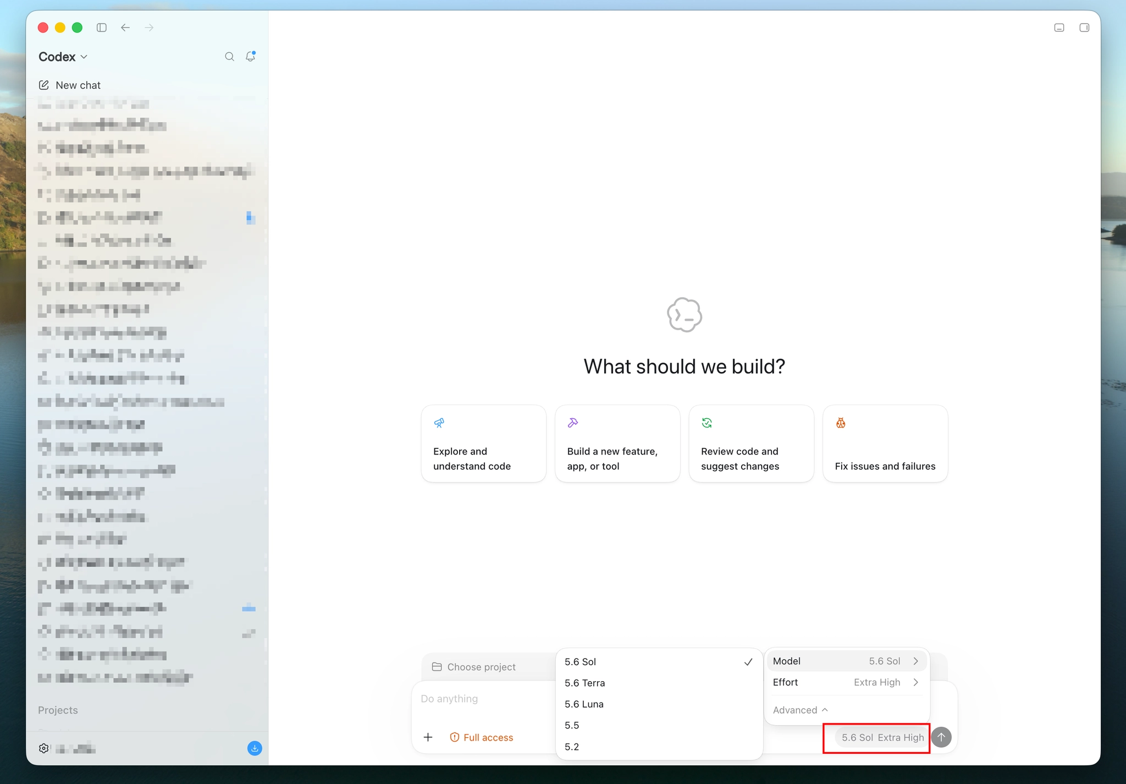The image size is (1126, 784).
Task: Start a New chat
Action: pyautogui.click(x=70, y=85)
